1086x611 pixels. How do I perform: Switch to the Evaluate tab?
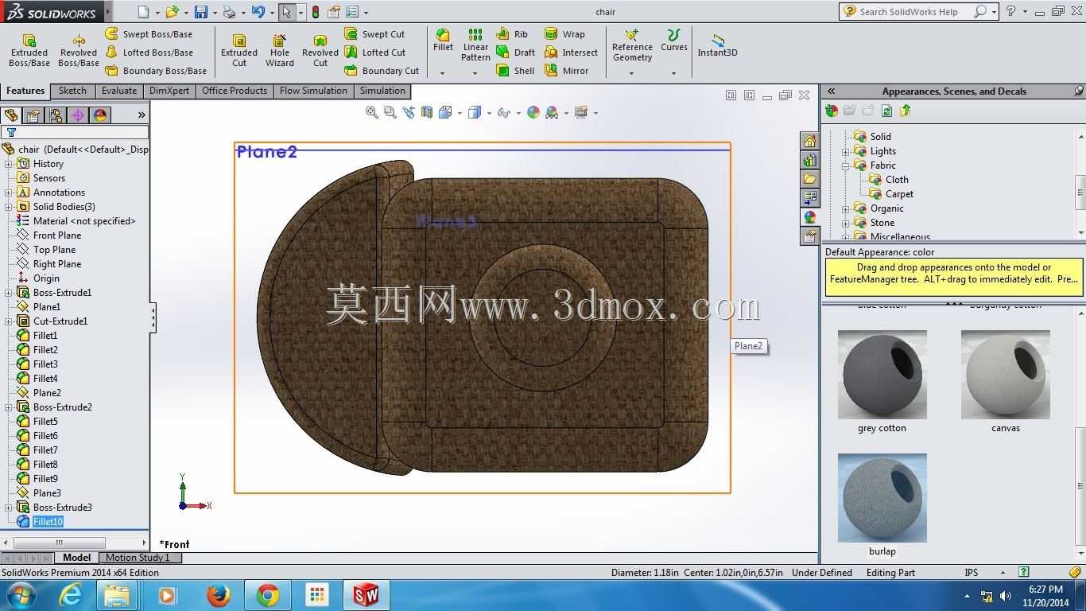tap(119, 91)
